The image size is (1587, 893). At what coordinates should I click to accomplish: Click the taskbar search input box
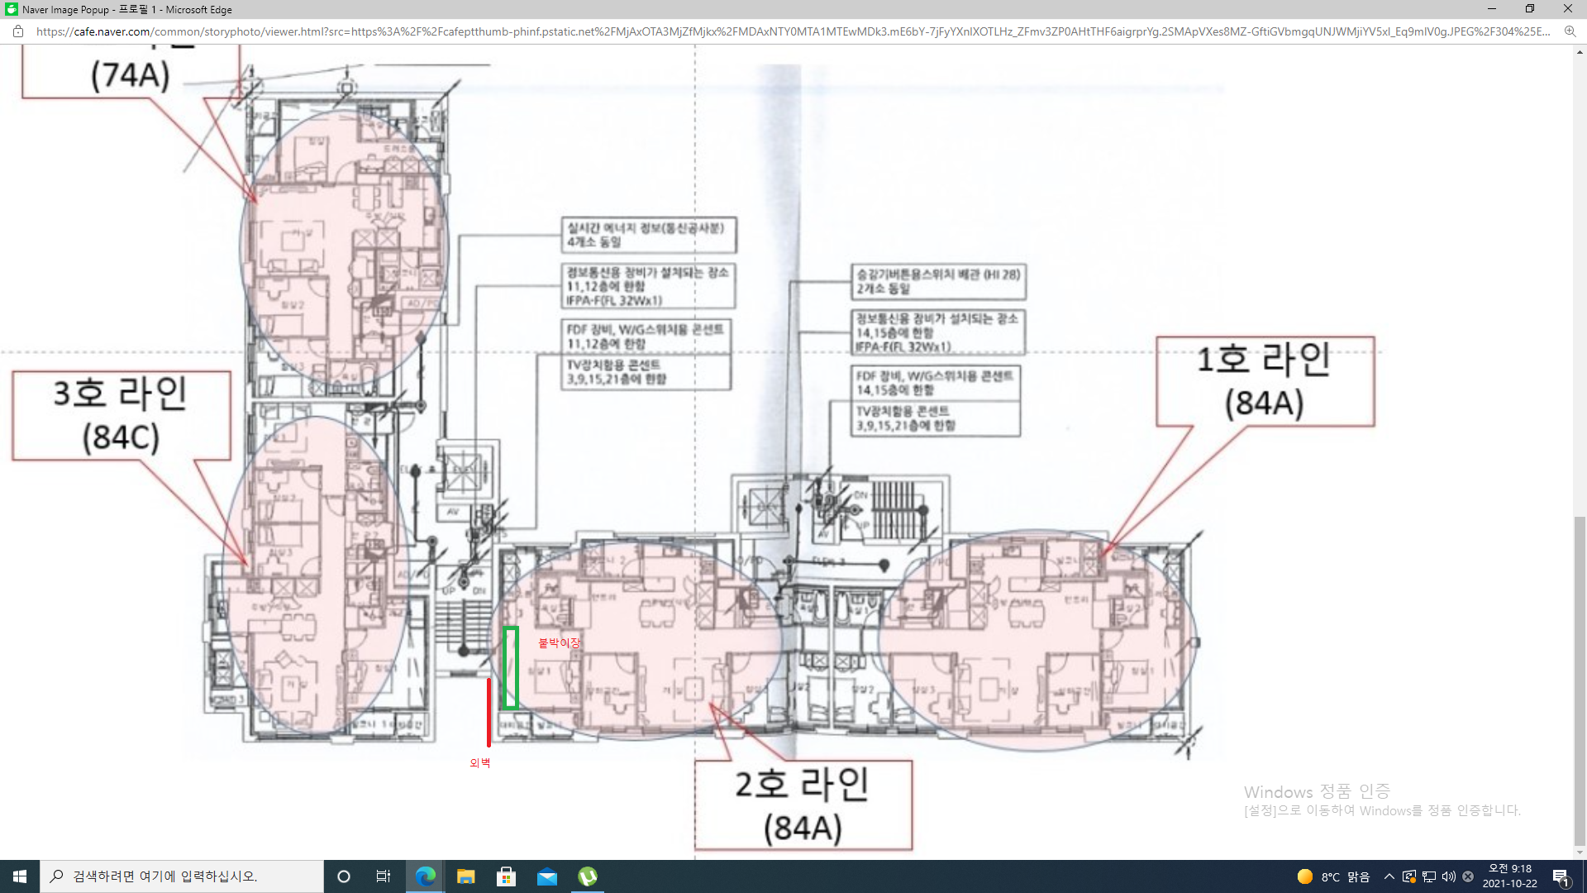click(182, 876)
